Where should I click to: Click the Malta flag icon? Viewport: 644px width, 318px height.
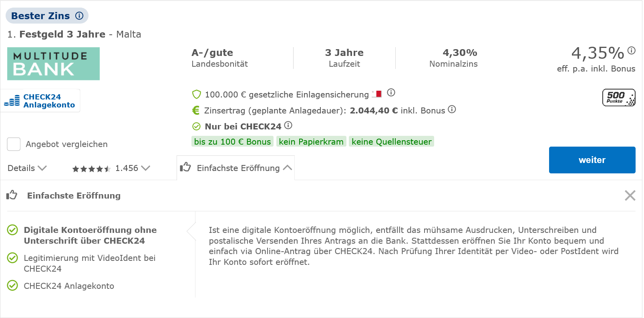click(x=377, y=94)
